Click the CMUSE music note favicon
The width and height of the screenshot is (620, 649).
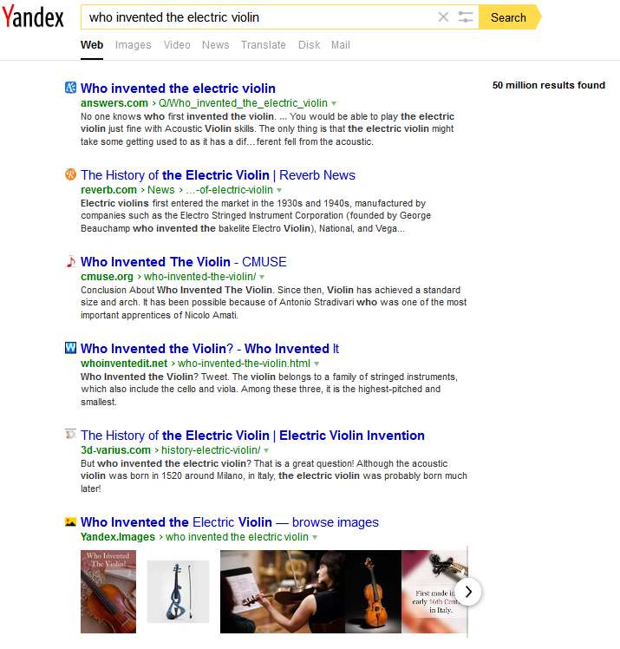tap(71, 261)
